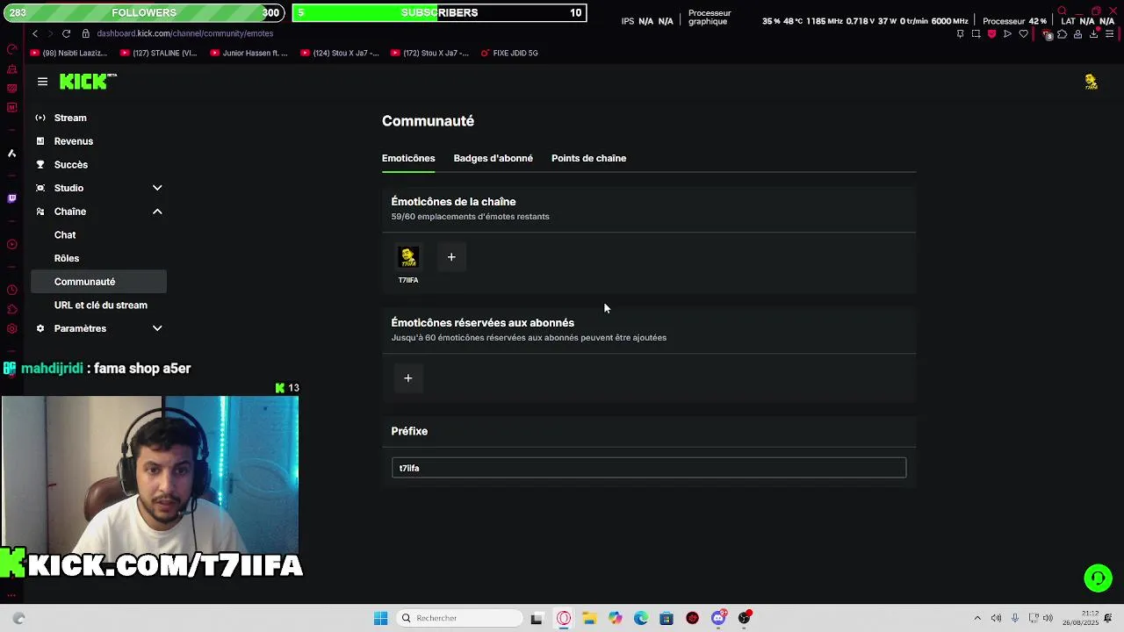Show hidden system tray icons
This screenshot has width=1124, height=632.
pyautogui.click(x=977, y=618)
